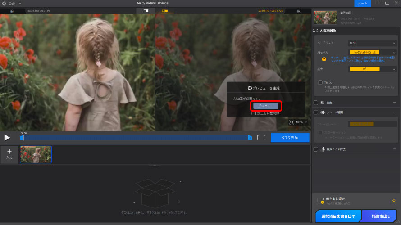The height and width of the screenshot is (225, 401).
Task: Click the zoom magnifier icon
Action: click(x=292, y=122)
